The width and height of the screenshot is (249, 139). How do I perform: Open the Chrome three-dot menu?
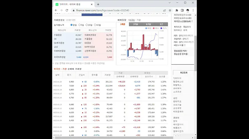pos(193,10)
